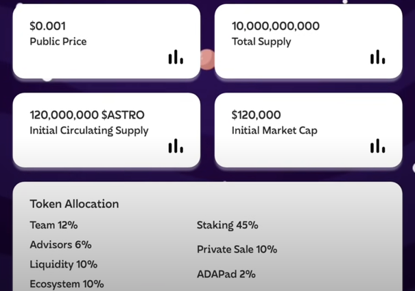Click chart icon in Initial Circulating Supply card

pyautogui.click(x=176, y=146)
